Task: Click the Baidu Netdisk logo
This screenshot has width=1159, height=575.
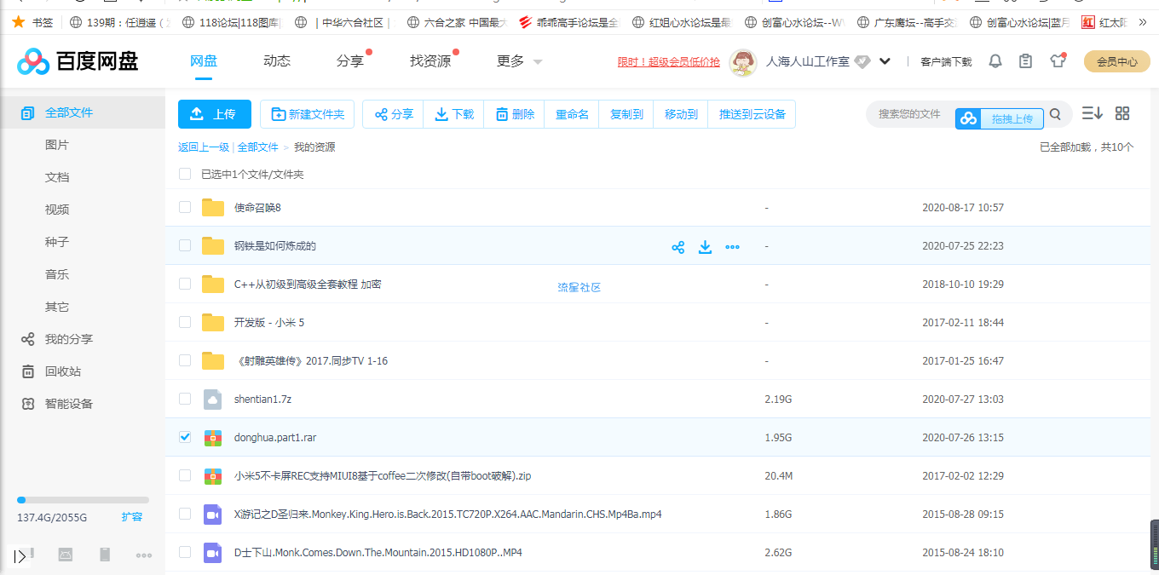Action: (78, 61)
